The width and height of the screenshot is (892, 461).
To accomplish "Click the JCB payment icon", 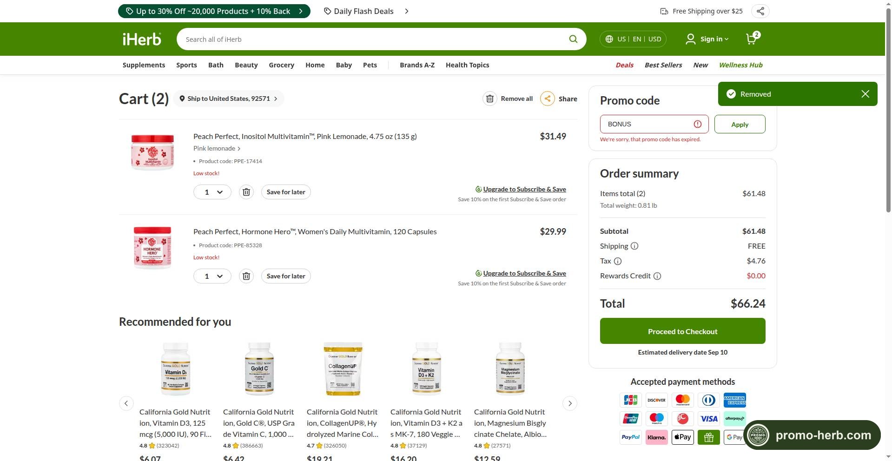I will click(x=631, y=400).
